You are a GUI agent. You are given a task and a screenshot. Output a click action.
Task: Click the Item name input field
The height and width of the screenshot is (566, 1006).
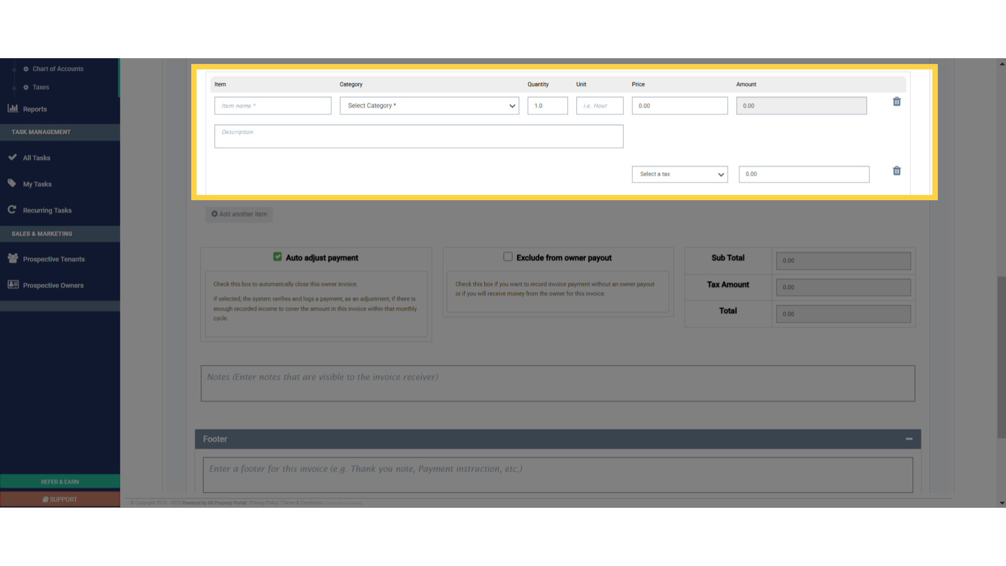272,106
